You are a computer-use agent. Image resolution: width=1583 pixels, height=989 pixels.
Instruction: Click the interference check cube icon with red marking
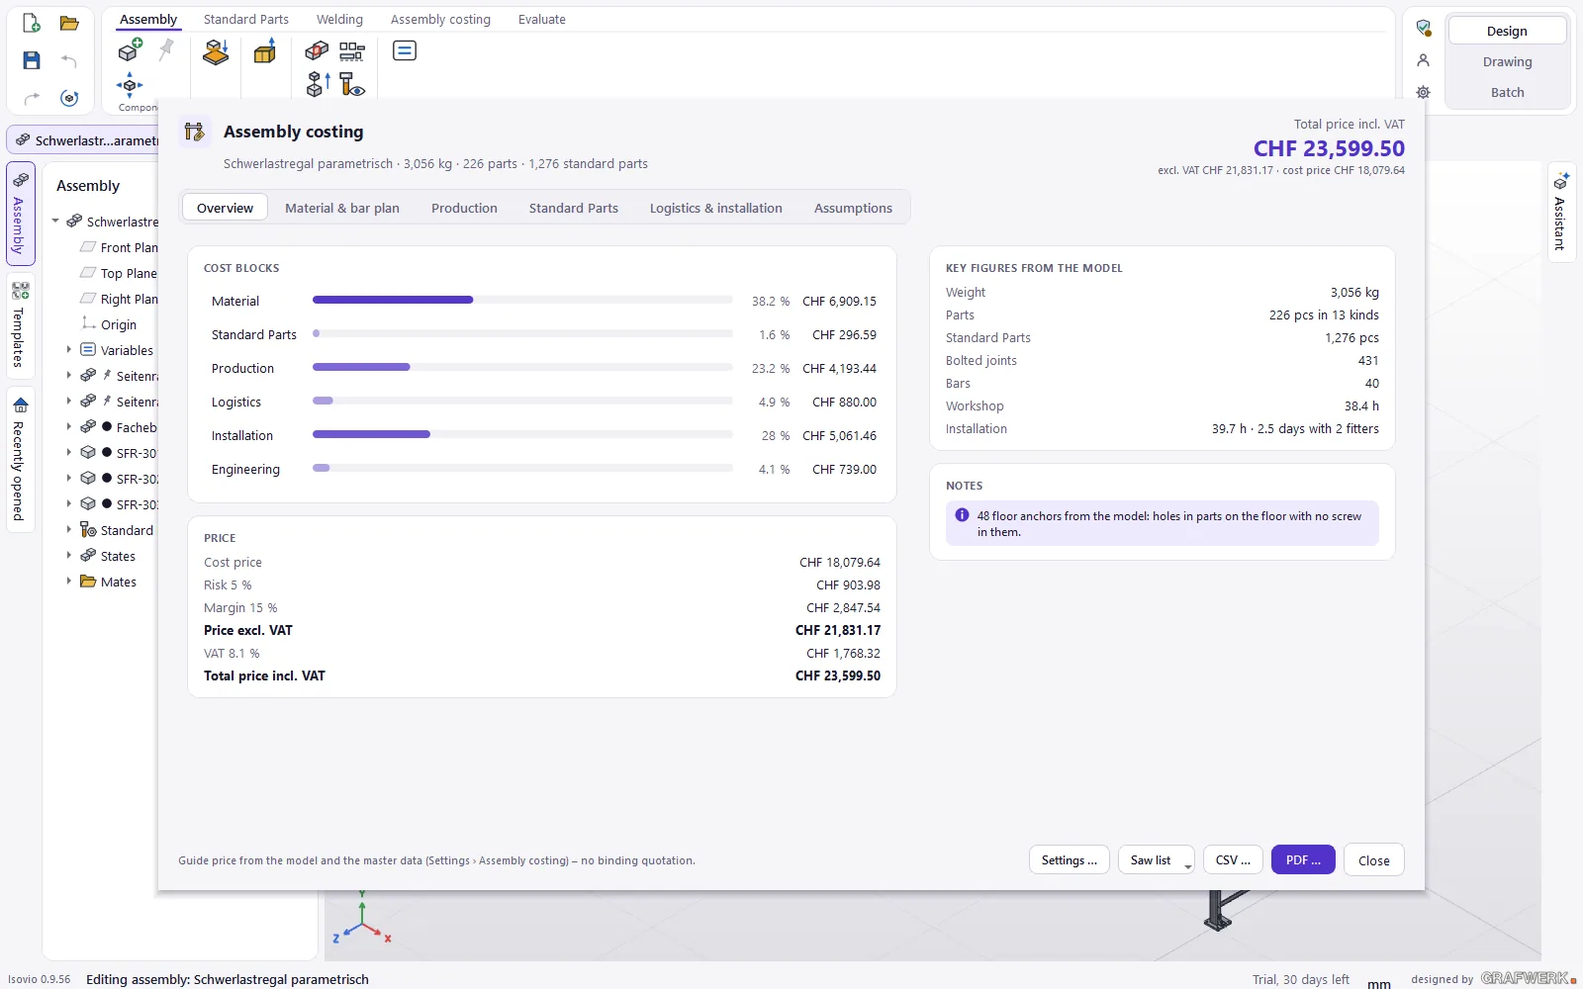click(x=317, y=50)
